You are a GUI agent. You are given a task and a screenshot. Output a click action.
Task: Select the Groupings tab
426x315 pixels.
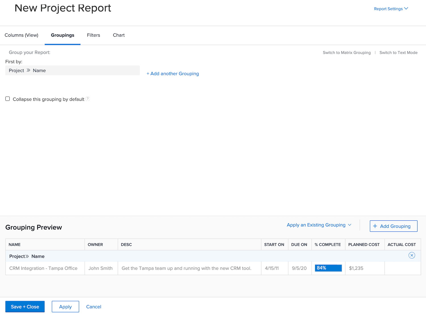point(62,35)
